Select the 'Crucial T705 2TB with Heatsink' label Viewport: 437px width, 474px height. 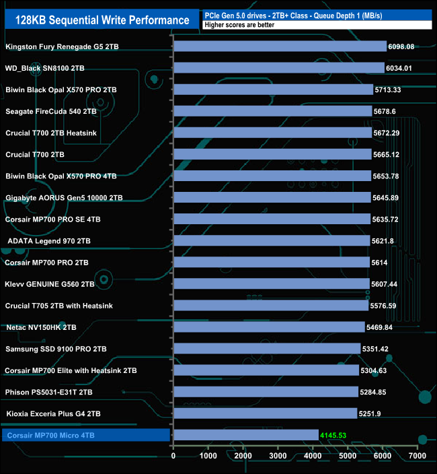click(59, 306)
